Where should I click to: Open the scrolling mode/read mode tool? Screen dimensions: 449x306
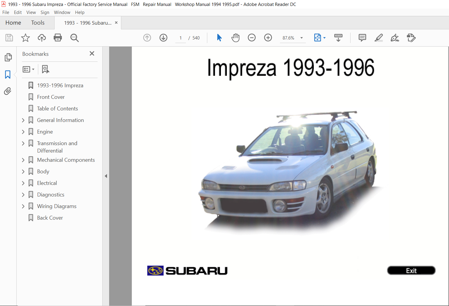coord(338,38)
